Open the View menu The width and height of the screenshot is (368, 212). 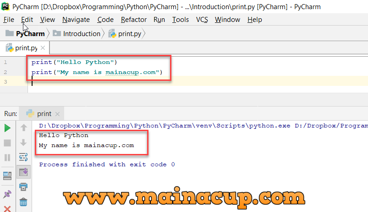[x=47, y=20]
